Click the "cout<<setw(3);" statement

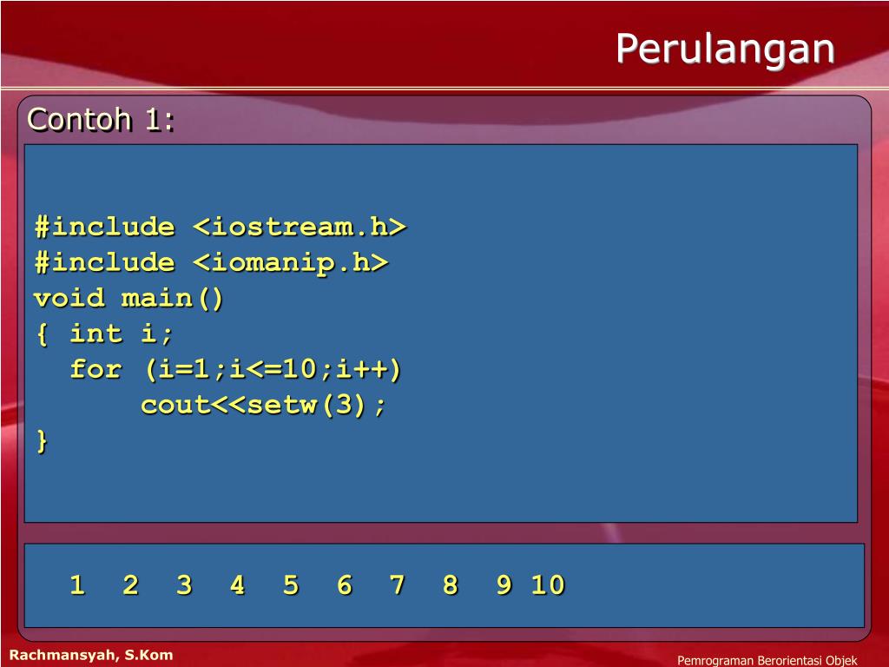263,405
